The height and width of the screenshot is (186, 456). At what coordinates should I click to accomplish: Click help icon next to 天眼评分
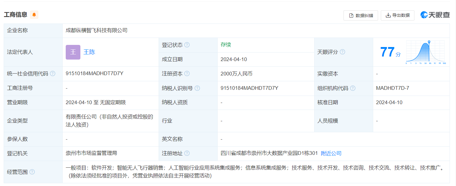tap(343, 52)
